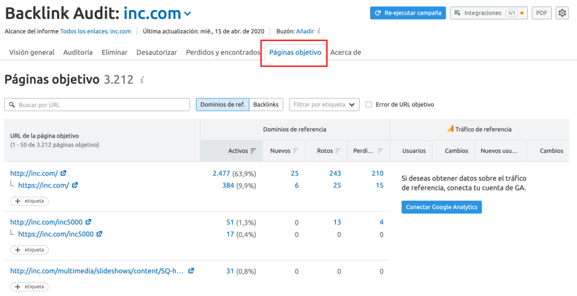Viewport: 577px width, 296px height.
Task: Click the Google Analytics bar chart icon
Action: pos(450,129)
